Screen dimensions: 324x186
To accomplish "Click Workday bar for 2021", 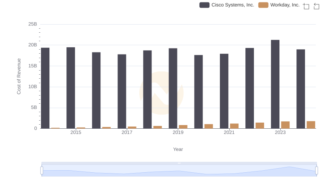I will point(234,126).
